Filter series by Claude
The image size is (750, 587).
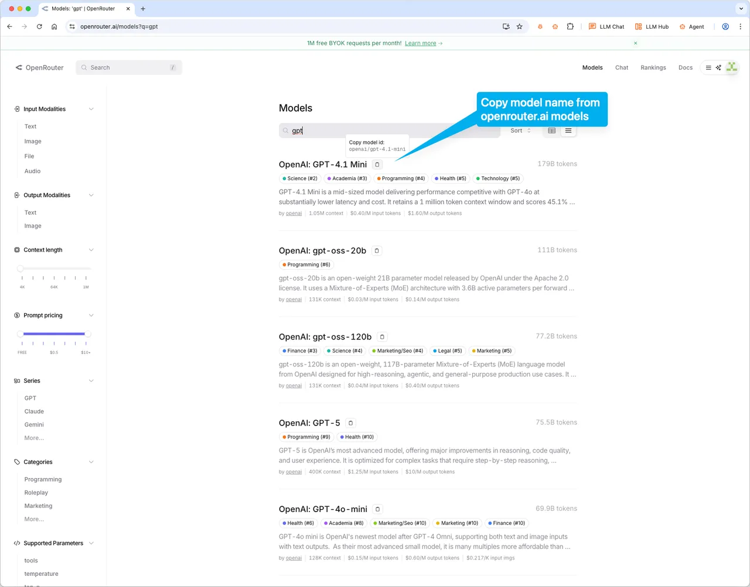pyautogui.click(x=34, y=411)
